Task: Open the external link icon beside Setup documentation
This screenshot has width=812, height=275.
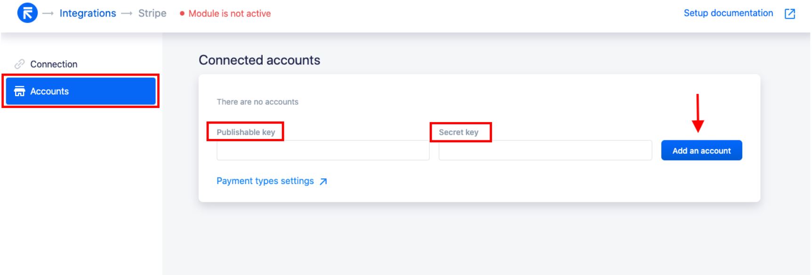Action: pyautogui.click(x=790, y=14)
